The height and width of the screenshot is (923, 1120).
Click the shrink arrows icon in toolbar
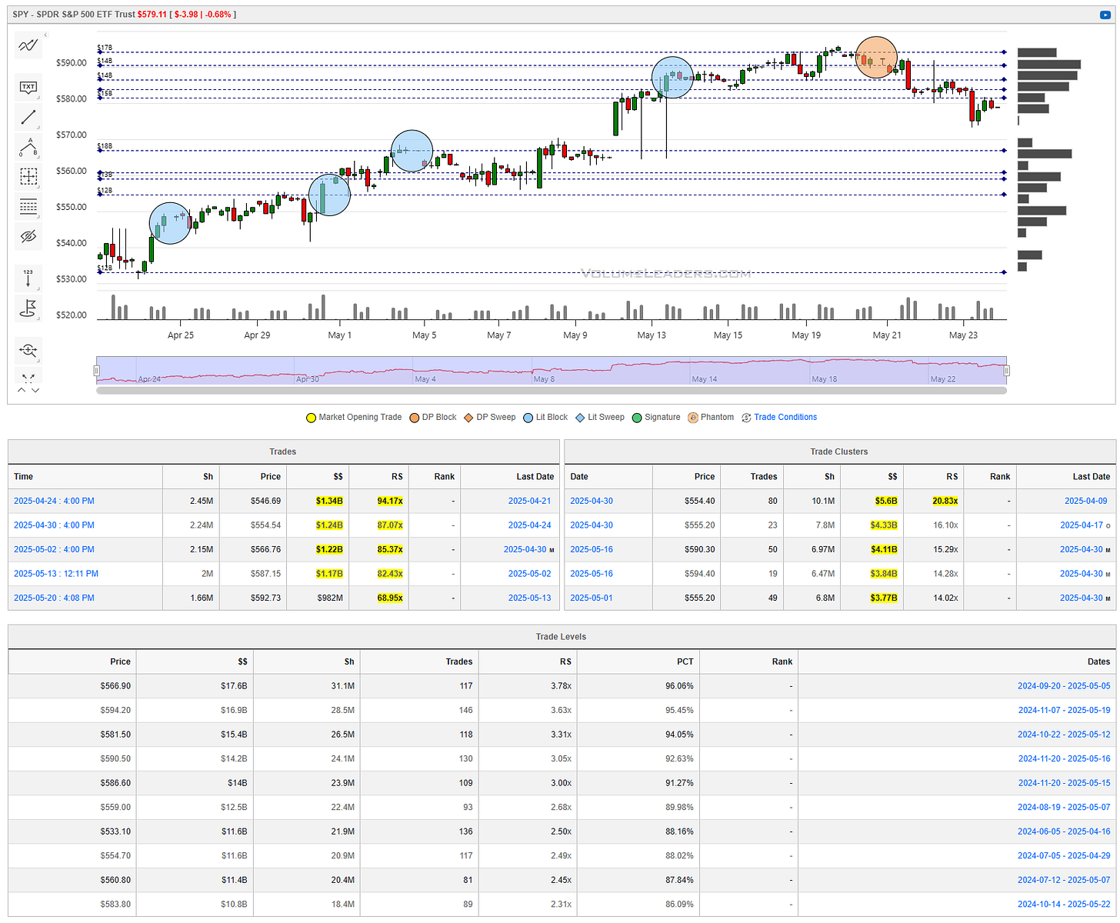click(28, 377)
